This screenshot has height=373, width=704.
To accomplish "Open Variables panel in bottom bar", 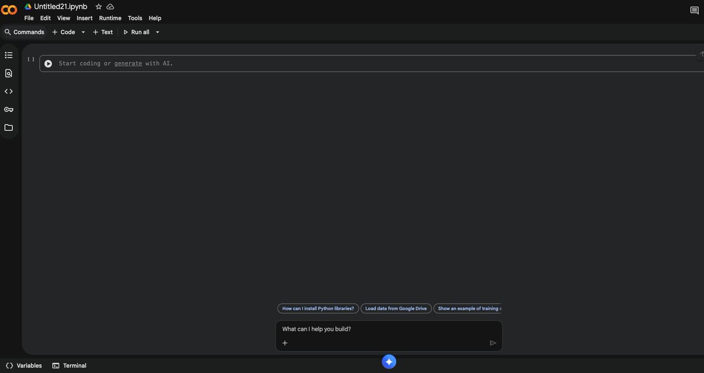I will pos(24,365).
